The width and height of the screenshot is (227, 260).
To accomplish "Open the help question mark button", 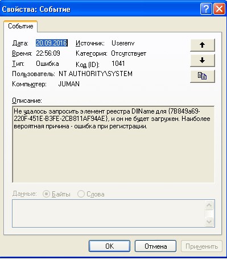I will point(206,9).
